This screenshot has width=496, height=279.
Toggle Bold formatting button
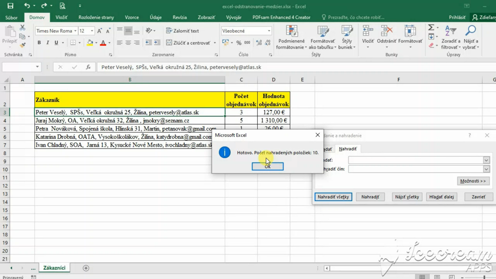(x=39, y=43)
